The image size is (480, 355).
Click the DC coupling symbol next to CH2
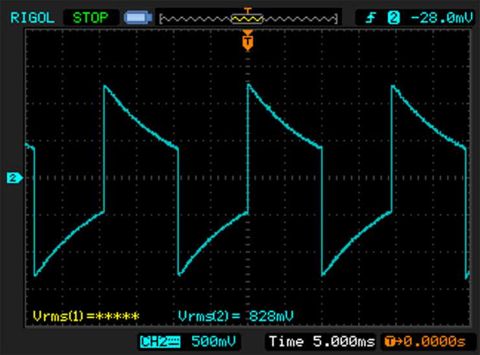click(174, 341)
